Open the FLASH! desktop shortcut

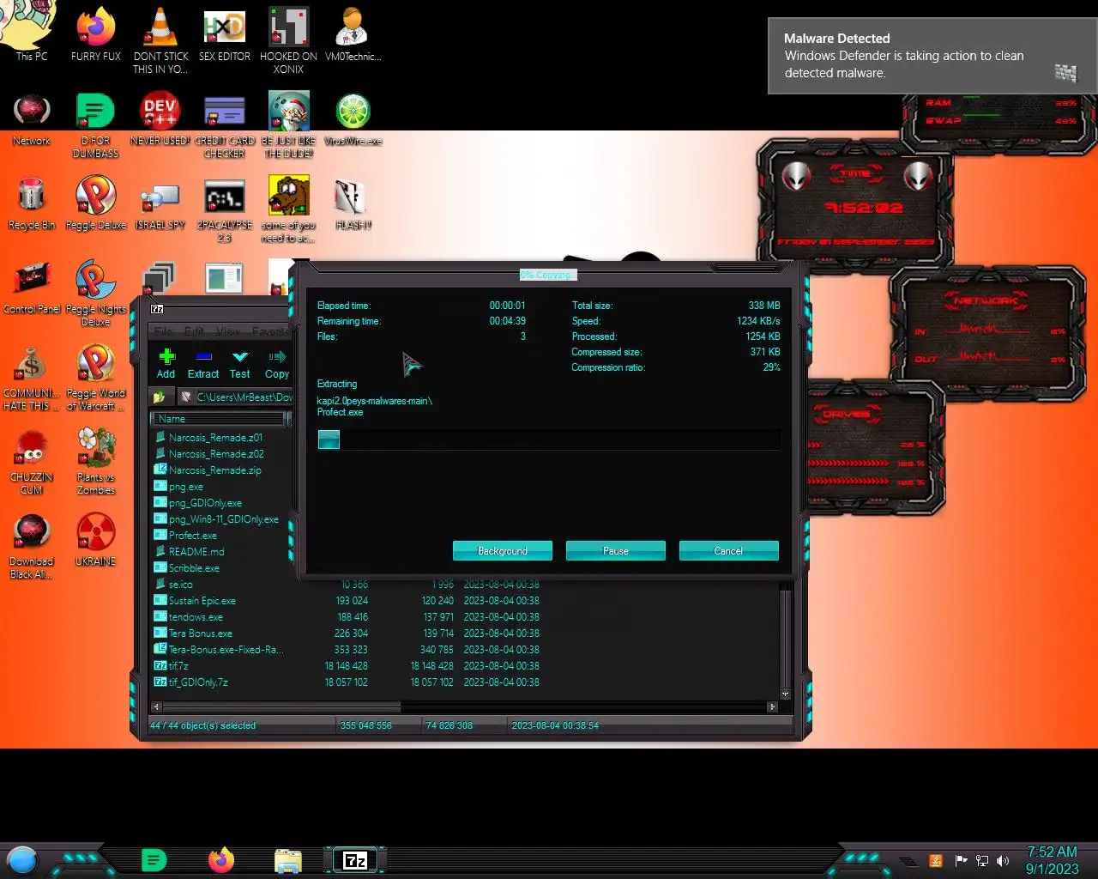pyautogui.click(x=353, y=203)
